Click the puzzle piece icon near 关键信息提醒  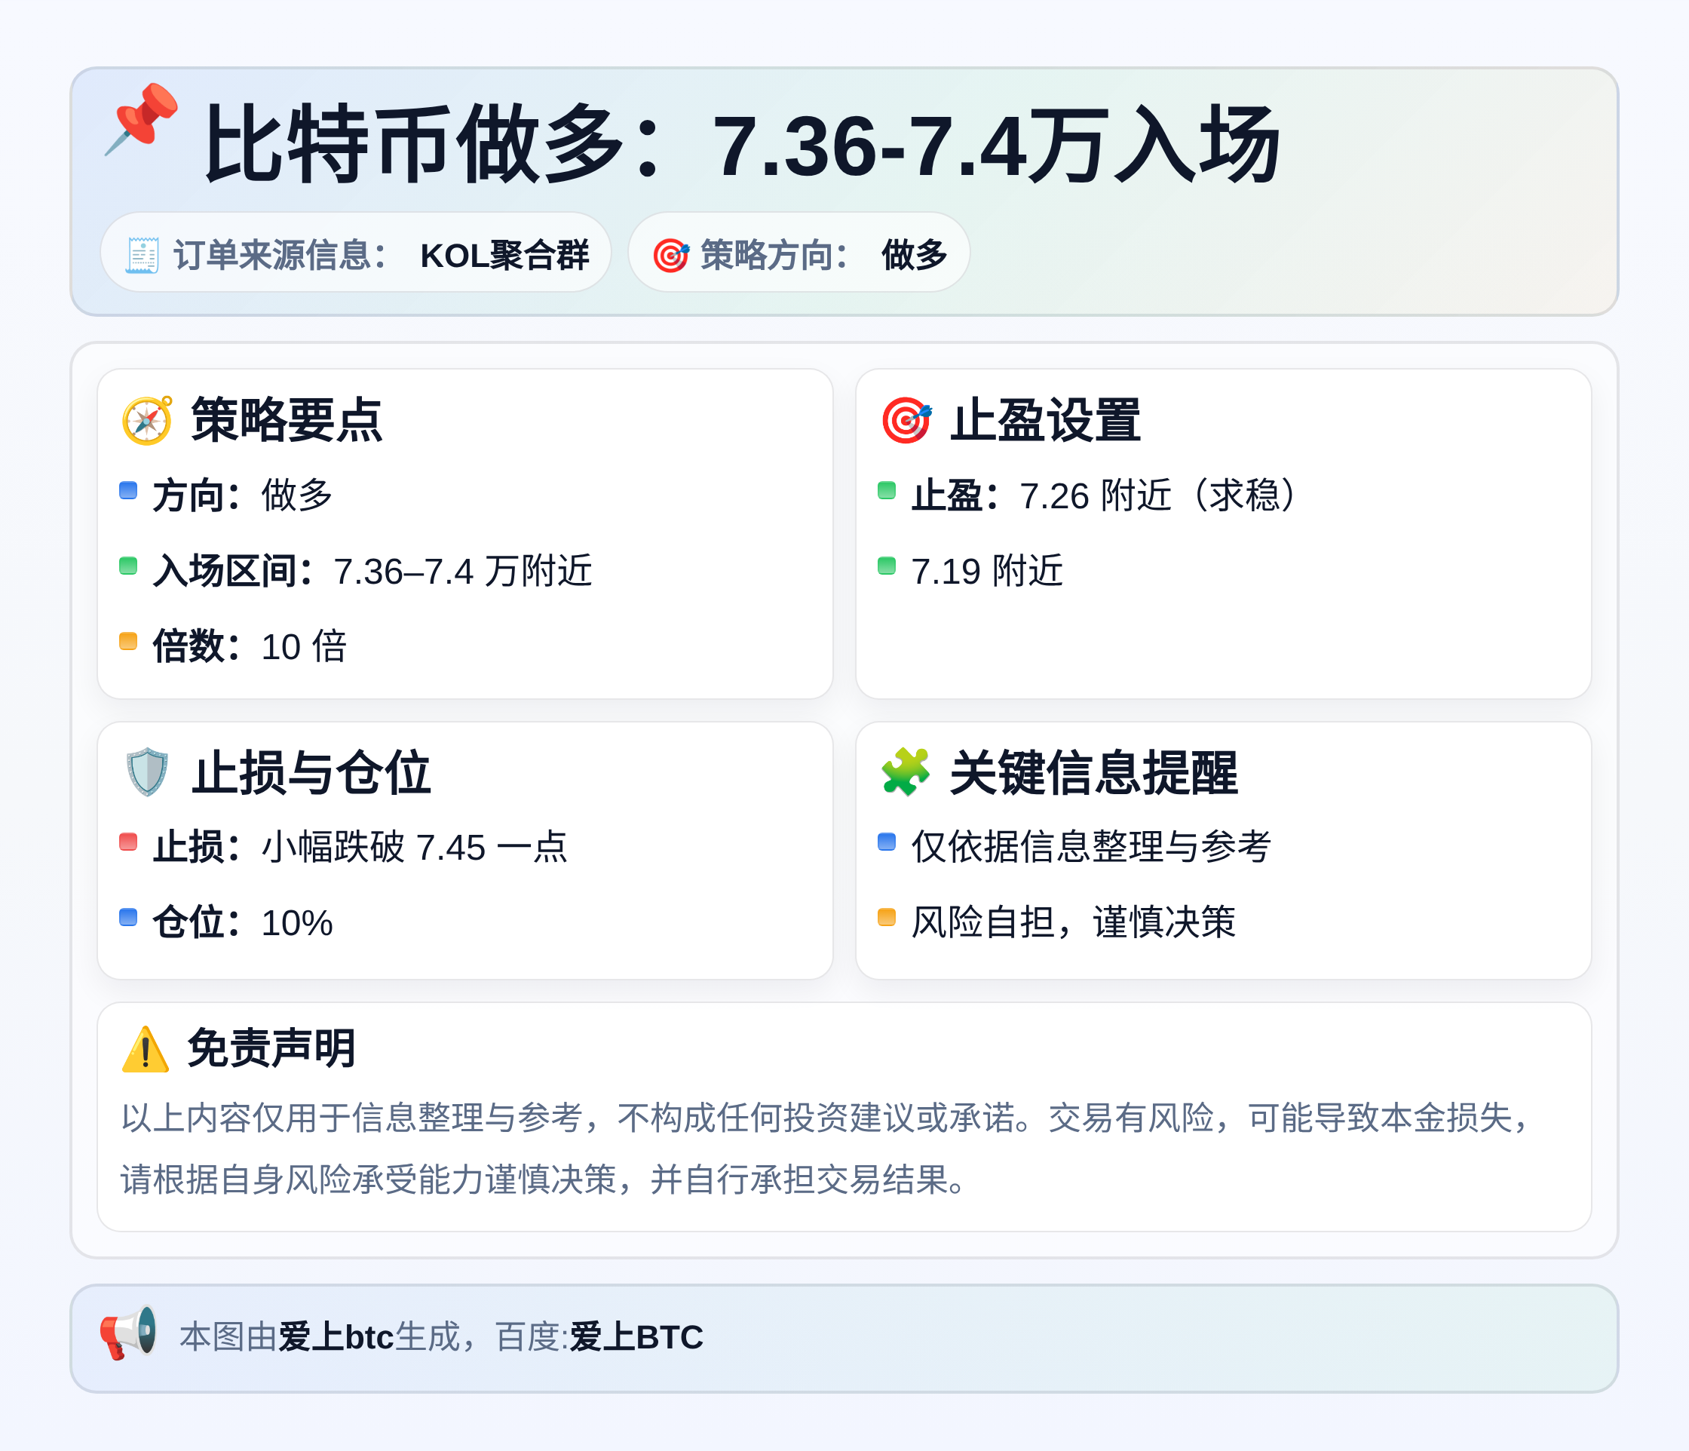click(x=906, y=772)
